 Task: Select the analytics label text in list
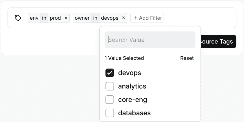point(132,86)
